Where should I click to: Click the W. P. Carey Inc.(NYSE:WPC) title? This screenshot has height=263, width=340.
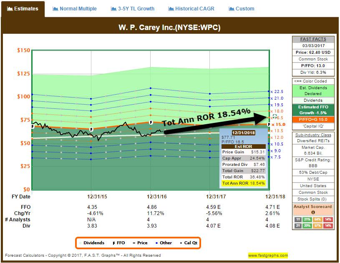(x=169, y=28)
